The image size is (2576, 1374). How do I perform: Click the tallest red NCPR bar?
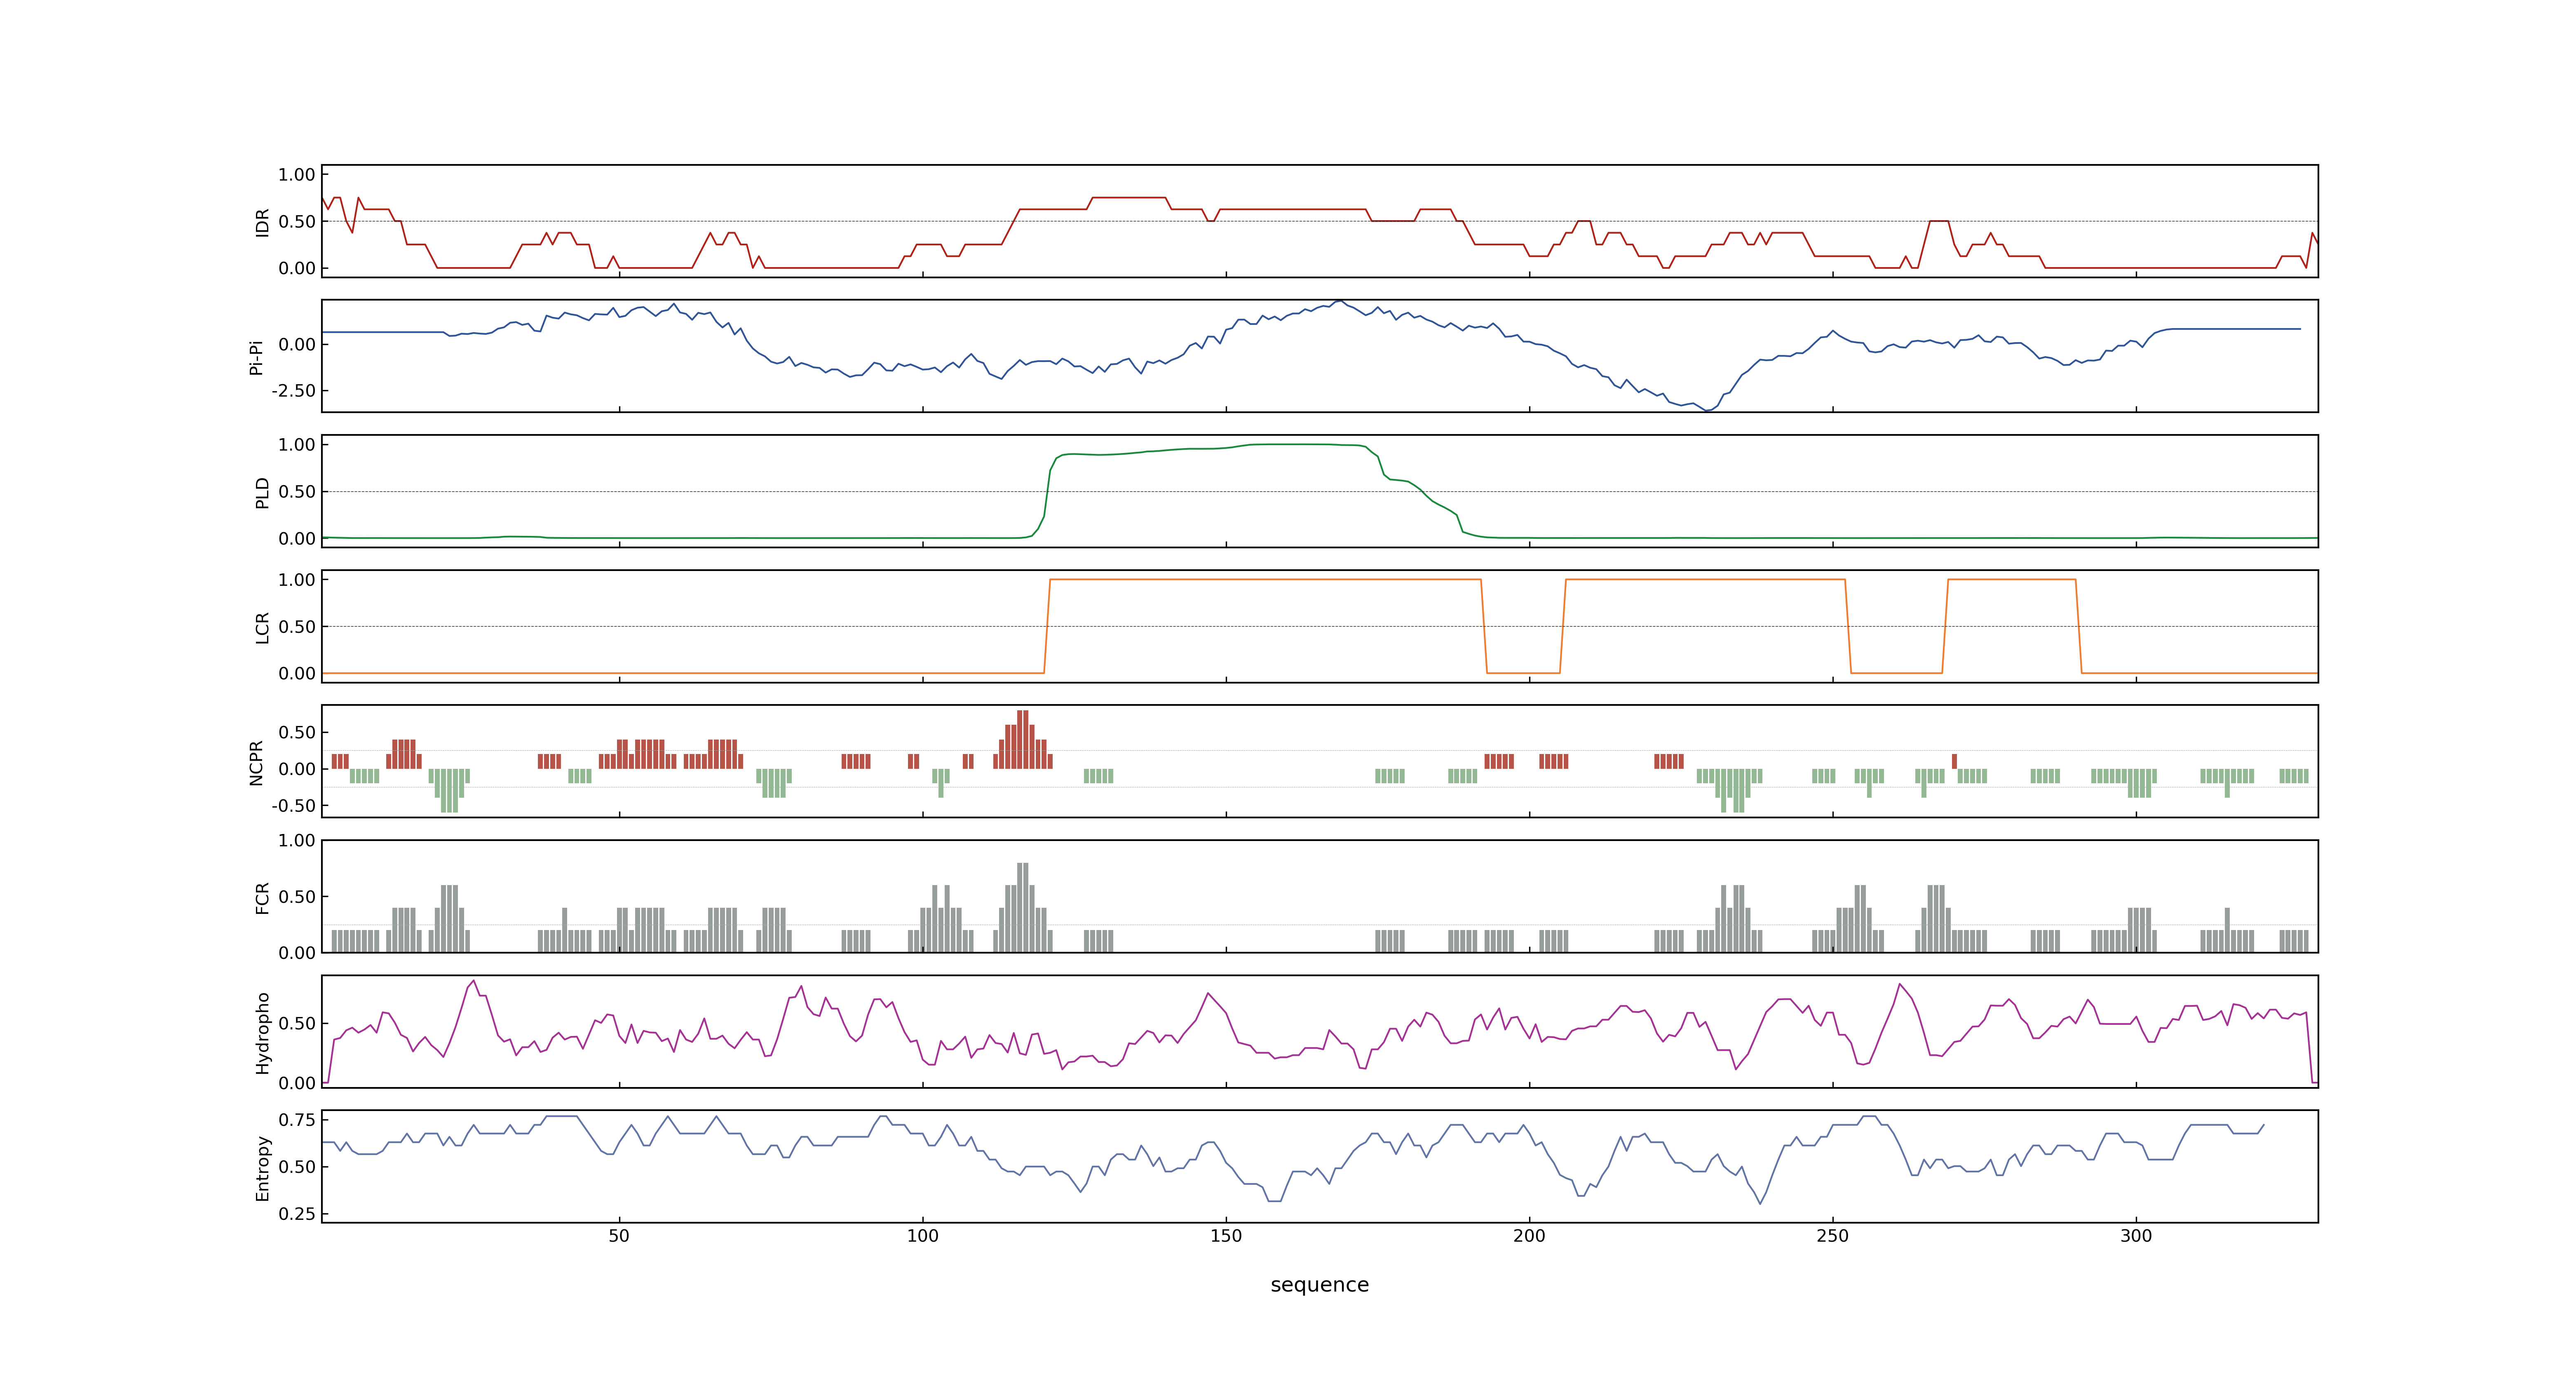coord(1022,740)
